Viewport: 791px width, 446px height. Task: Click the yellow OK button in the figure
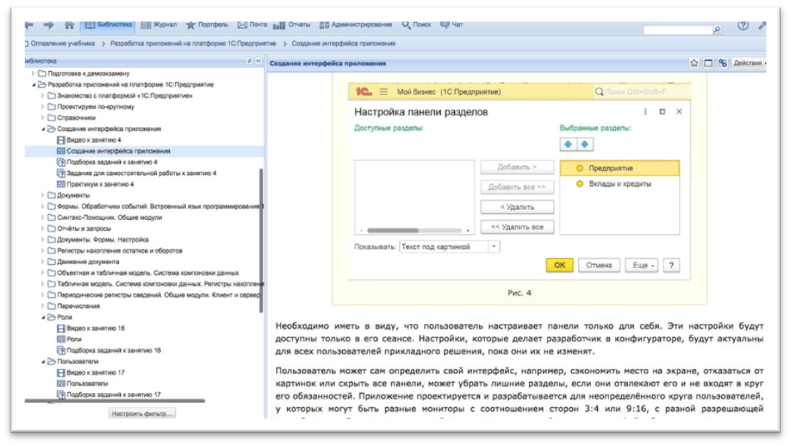(560, 266)
